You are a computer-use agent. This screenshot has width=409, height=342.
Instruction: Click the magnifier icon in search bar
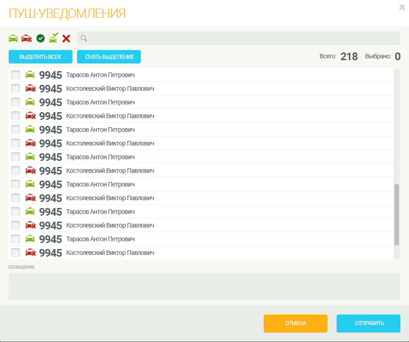(x=83, y=38)
